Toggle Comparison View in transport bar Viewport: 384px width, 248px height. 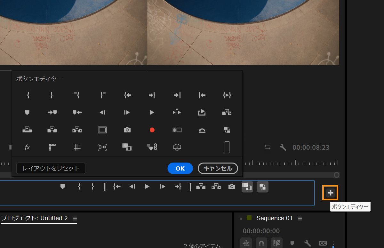pyautogui.click(x=247, y=187)
